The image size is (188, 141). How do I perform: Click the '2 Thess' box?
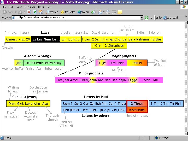[x=137, y=103]
